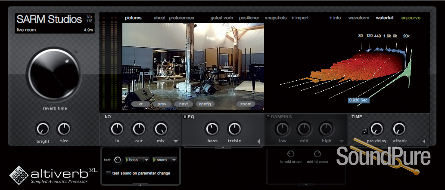Image resolution: width=445 pixels, height=190 pixels.
Task: Click the 440 frequency label
Action: point(377,36)
